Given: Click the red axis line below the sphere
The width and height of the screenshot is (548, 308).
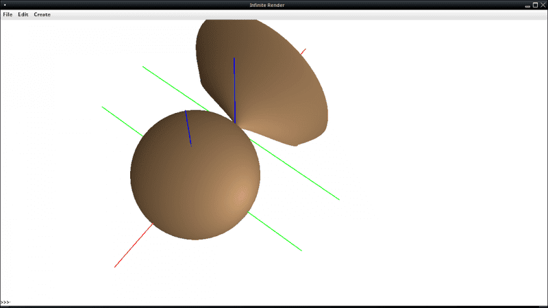Looking at the screenshot, I should [133, 245].
